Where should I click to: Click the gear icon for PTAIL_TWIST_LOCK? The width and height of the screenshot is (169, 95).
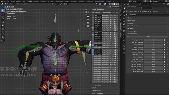[165, 72]
